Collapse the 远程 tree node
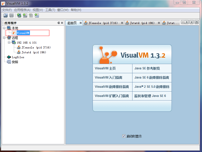Image resolution: width=202 pixels, height=152 pixels. (4, 38)
